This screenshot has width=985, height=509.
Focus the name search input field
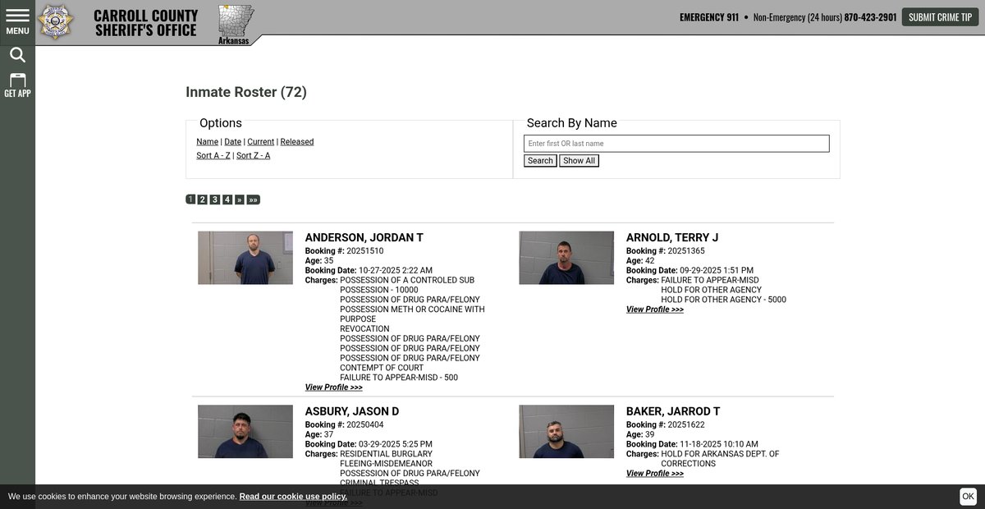pyautogui.click(x=676, y=144)
